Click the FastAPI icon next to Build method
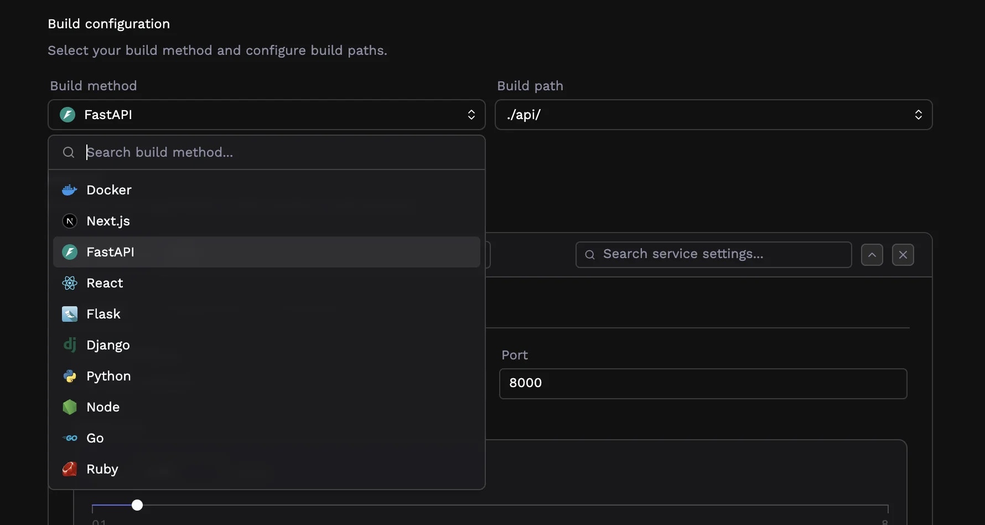 (x=67, y=115)
